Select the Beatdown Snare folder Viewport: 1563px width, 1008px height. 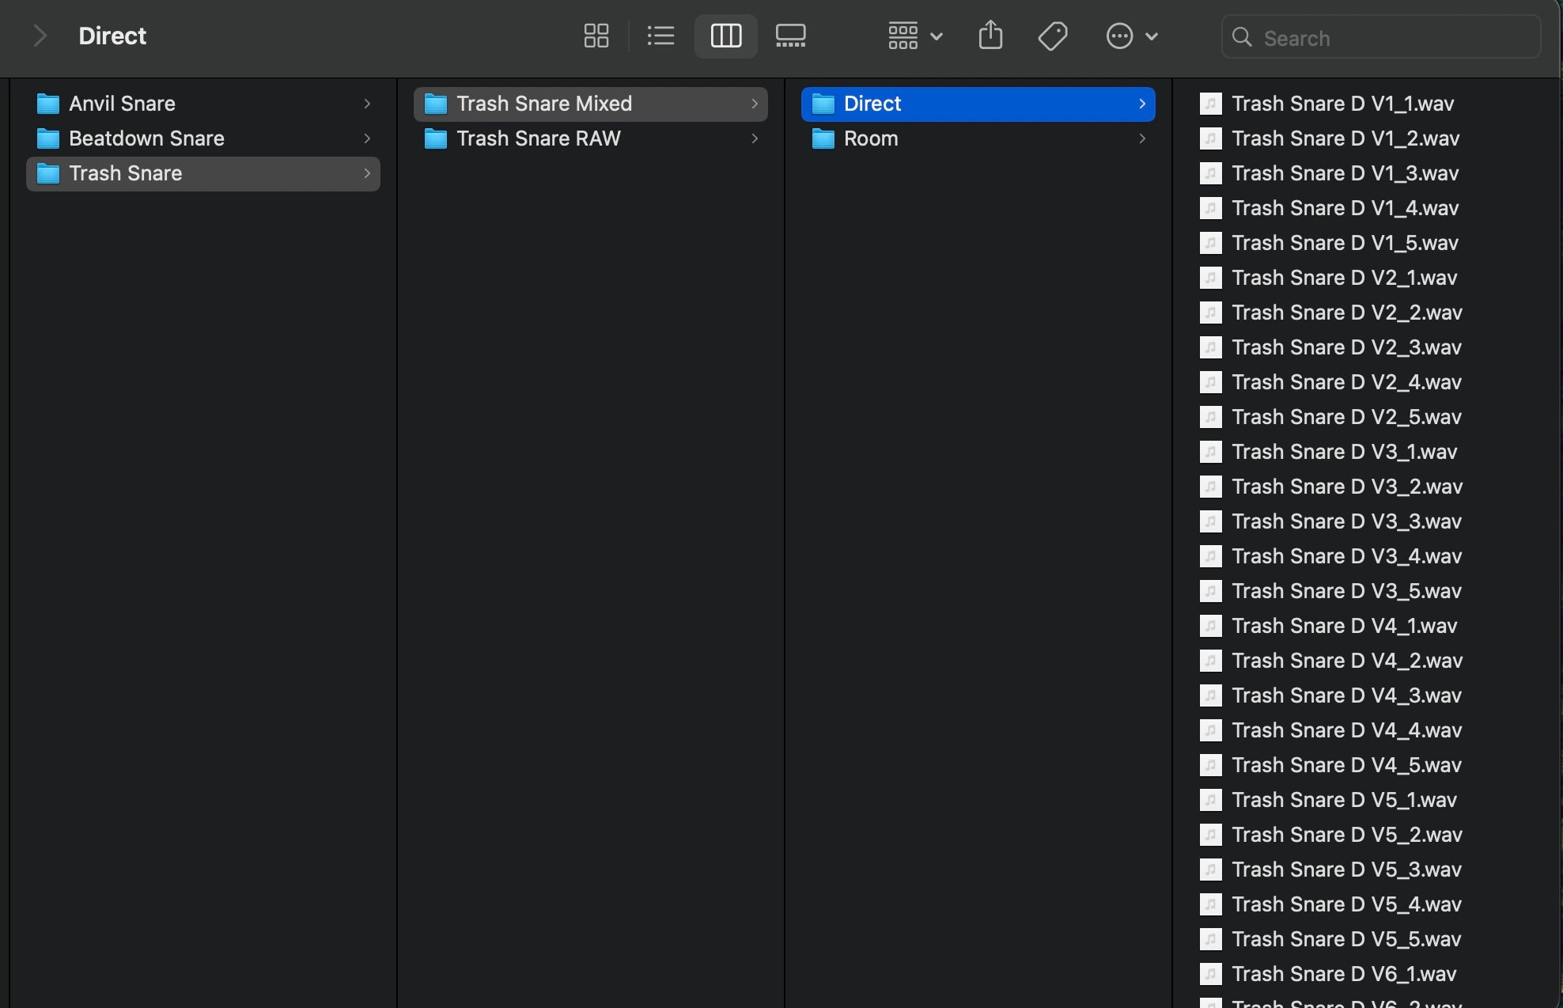146,138
